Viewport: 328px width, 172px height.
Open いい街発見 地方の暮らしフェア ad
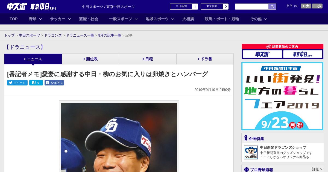coord(282,96)
